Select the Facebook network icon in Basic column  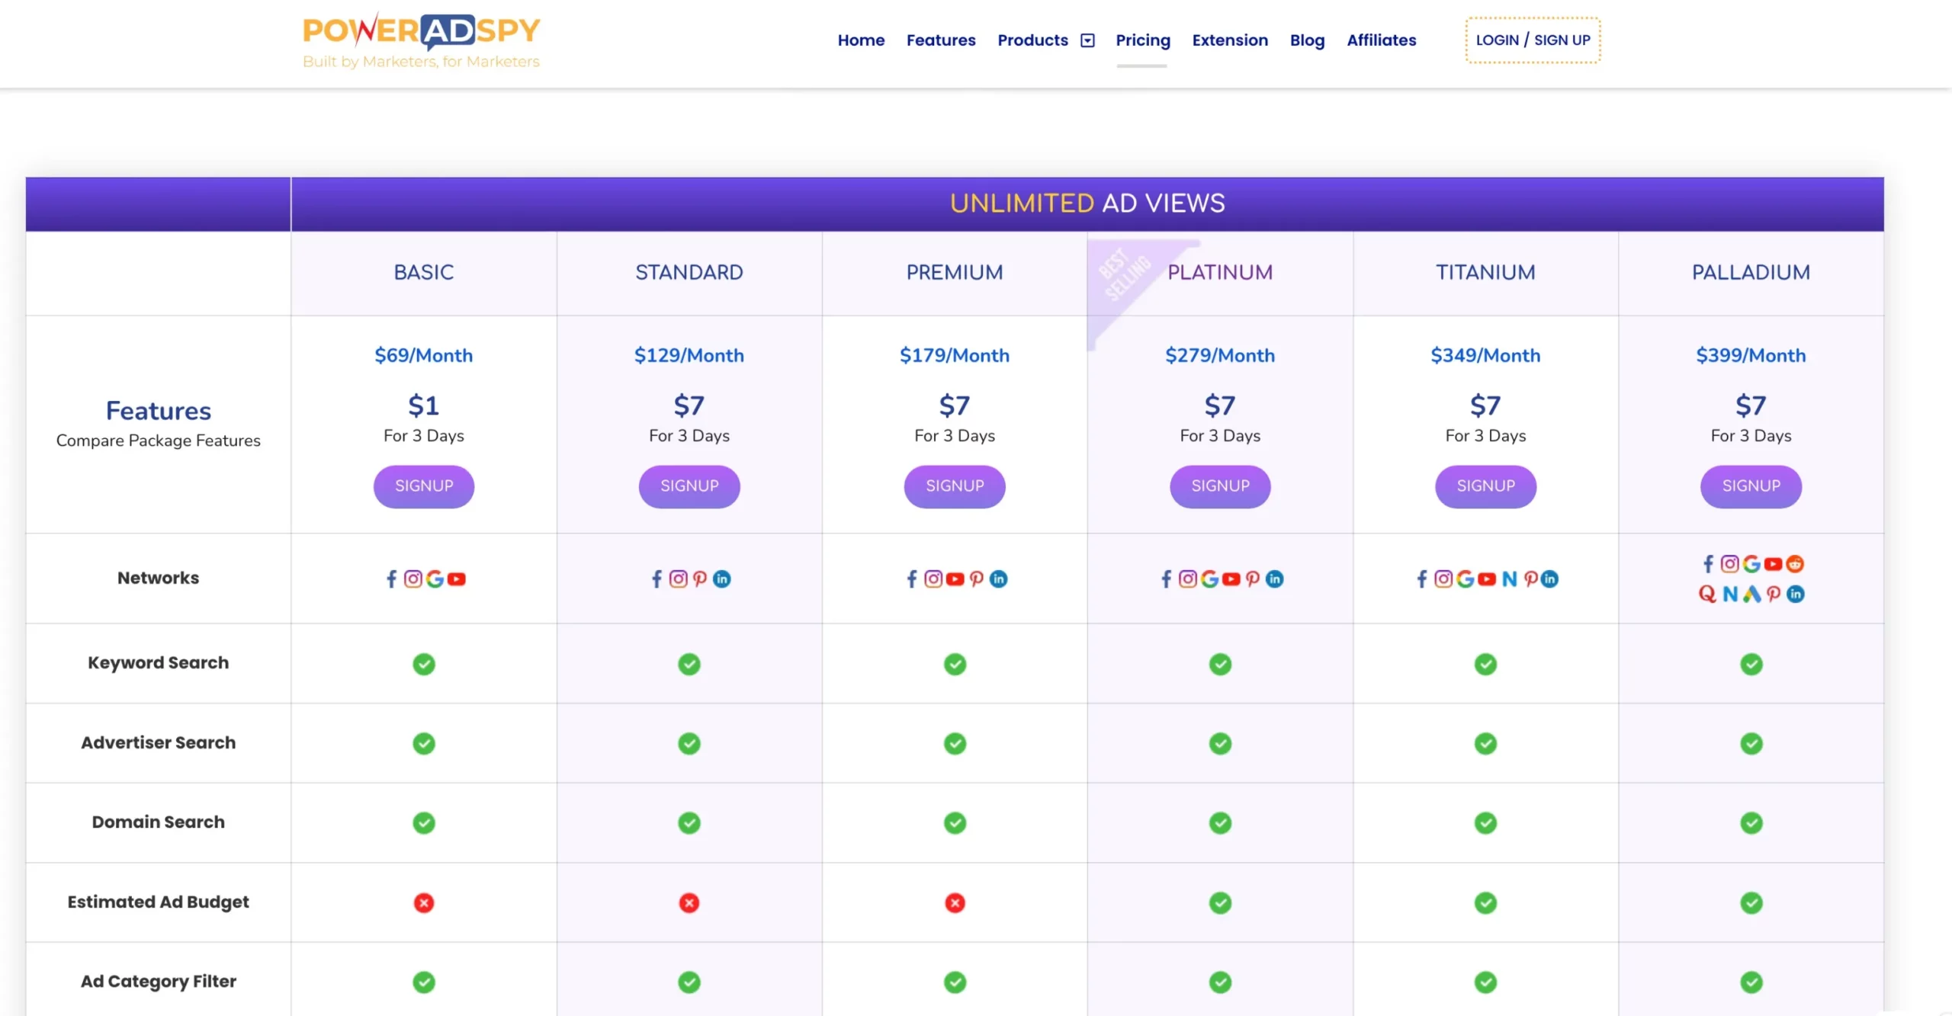tap(391, 579)
